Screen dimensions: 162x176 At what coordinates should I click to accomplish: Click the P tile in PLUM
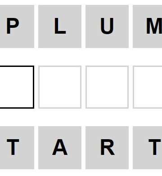point(17,26)
